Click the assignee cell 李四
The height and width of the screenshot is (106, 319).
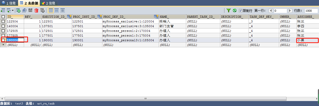tap(307, 26)
